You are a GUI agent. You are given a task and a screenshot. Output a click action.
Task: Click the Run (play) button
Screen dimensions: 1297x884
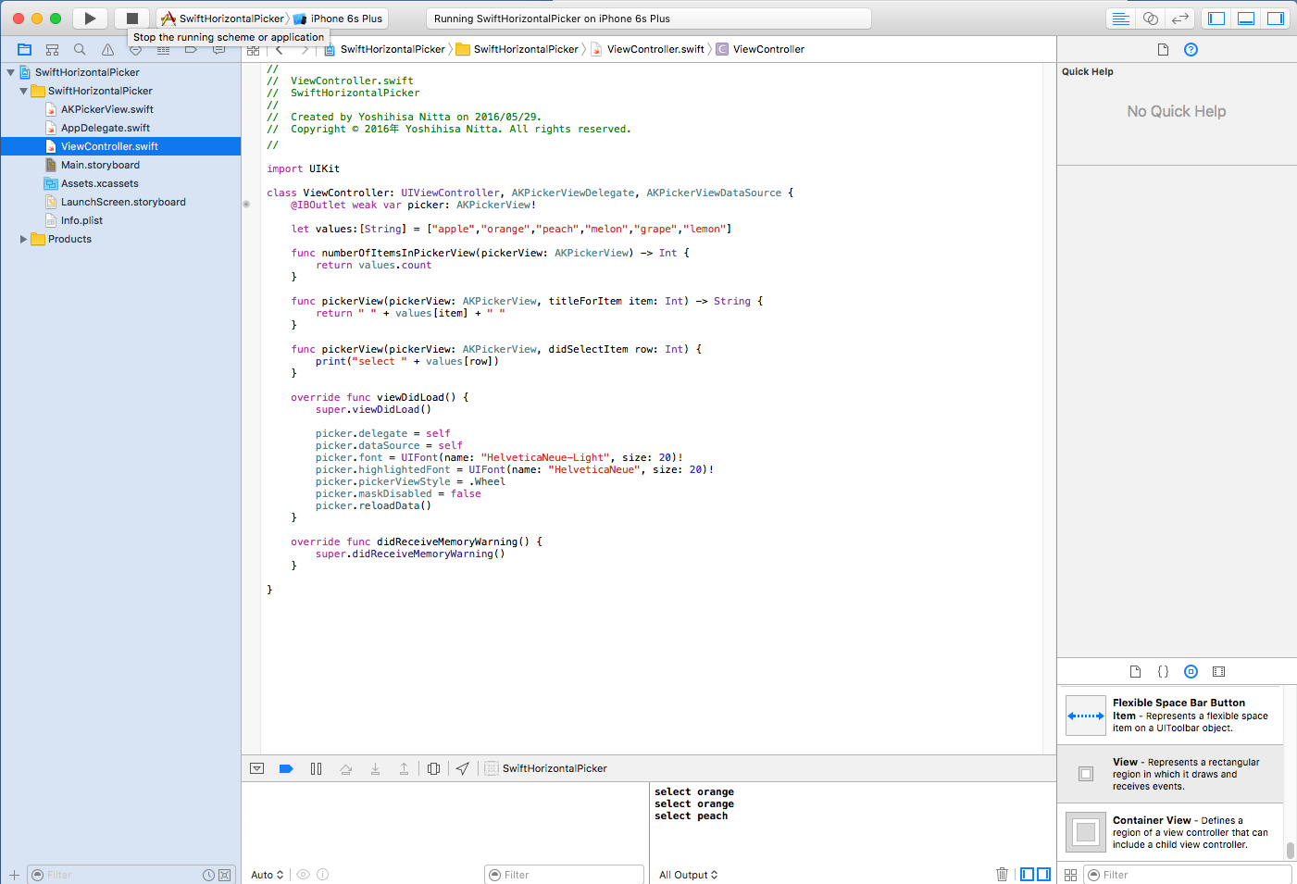(x=90, y=19)
